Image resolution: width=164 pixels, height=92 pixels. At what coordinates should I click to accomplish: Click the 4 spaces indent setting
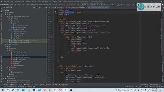click(x=146, y=87)
